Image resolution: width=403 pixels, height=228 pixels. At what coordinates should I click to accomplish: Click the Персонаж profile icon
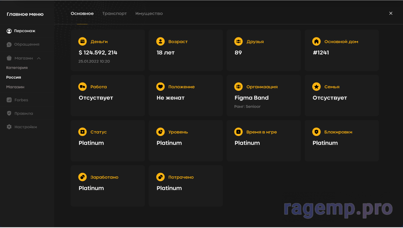point(9,31)
